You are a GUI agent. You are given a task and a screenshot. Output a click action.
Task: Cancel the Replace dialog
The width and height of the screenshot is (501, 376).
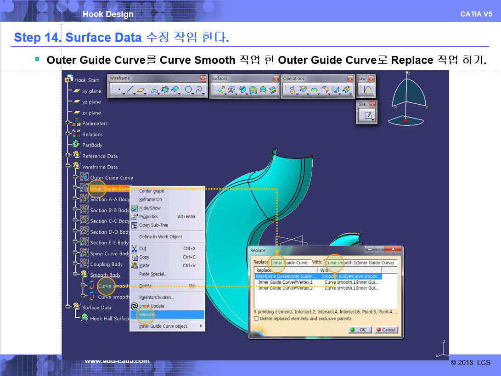[x=385, y=330]
